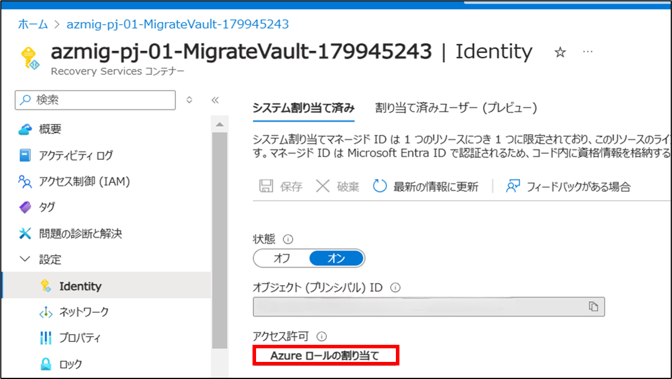Click the sidebar scrollbar up arrow
The image size is (672, 379).
219,125
